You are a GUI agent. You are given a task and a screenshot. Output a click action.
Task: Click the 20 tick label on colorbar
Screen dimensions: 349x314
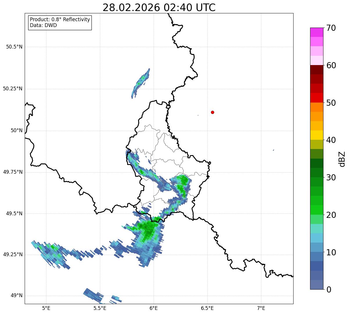[331, 215]
